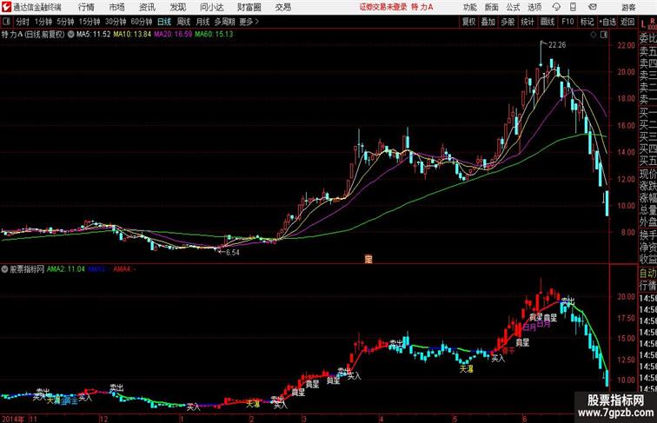
Task: Open the 财富圈 menu
Action: (x=249, y=7)
